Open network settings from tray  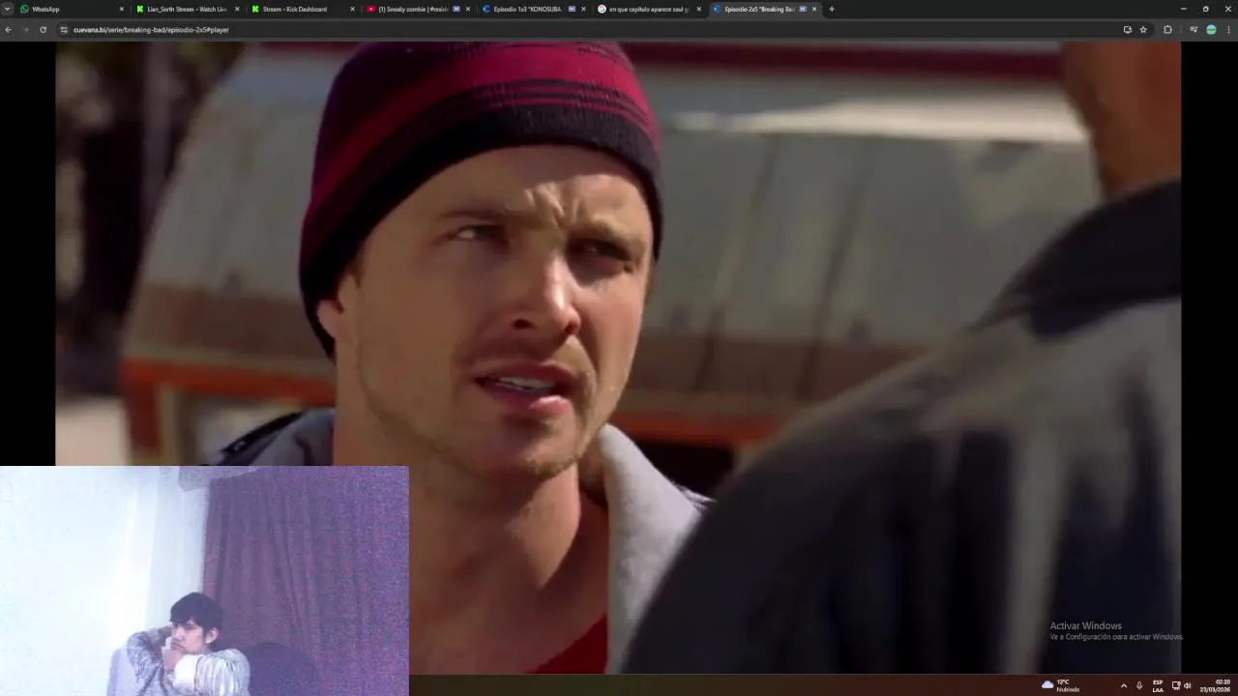pos(1176,685)
